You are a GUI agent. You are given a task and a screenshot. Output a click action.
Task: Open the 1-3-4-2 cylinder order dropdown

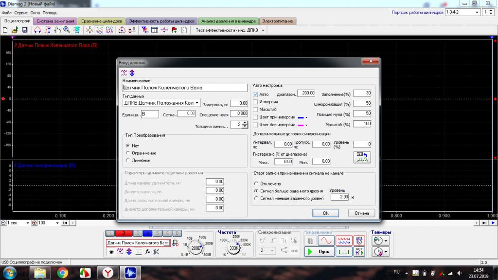point(477,12)
